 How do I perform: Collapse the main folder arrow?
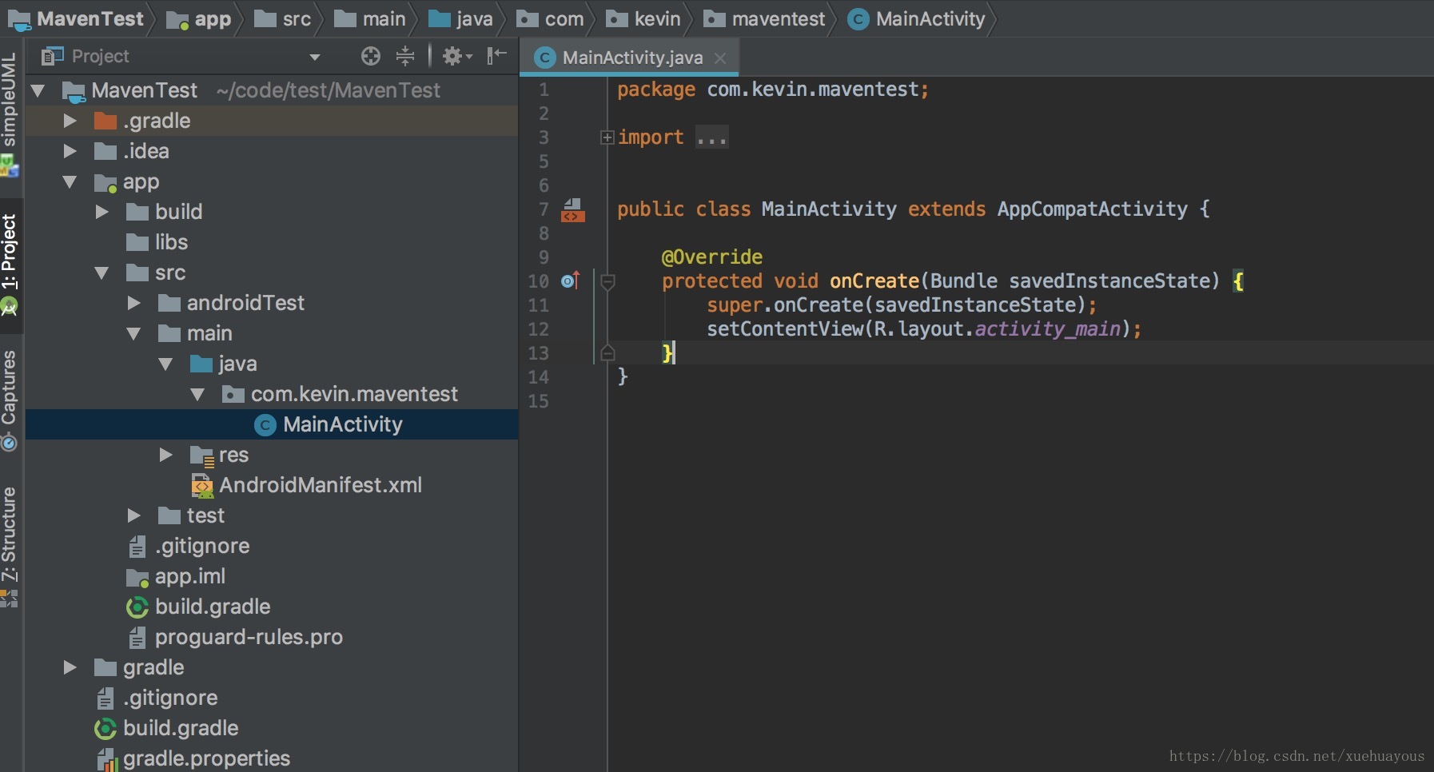(133, 334)
